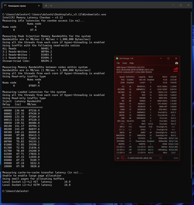The height and width of the screenshot is (205, 194).
Task: Open the Tools menu in ZenTimings
Action: click(x=124, y=63)
